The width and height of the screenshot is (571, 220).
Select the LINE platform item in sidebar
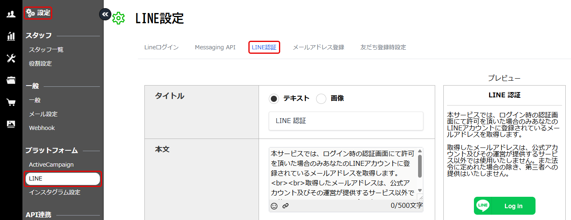(63, 179)
